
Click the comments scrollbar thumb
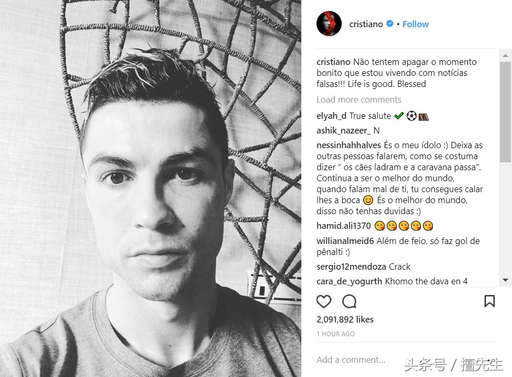click(x=505, y=112)
